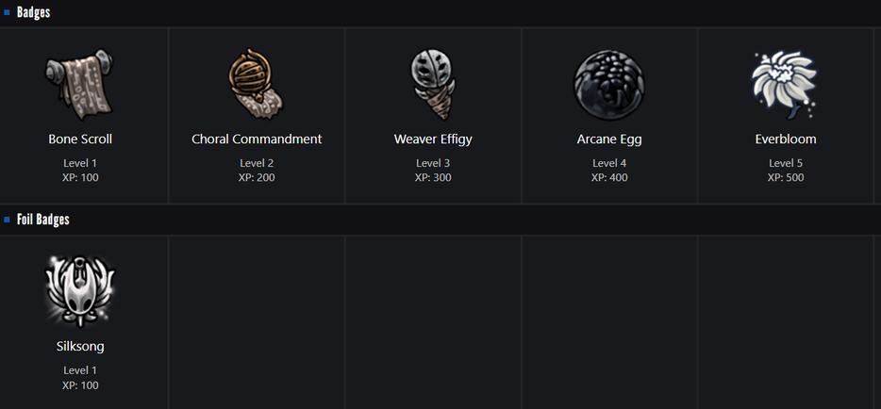Click the Bone Scroll badge name
The height and width of the screenshot is (409, 881).
[x=80, y=139]
